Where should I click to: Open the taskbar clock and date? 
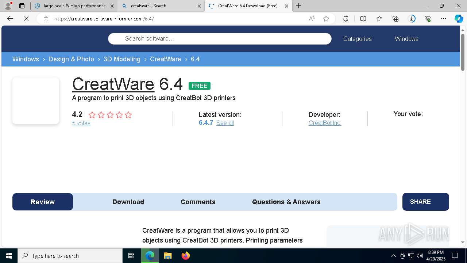tap(436, 256)
